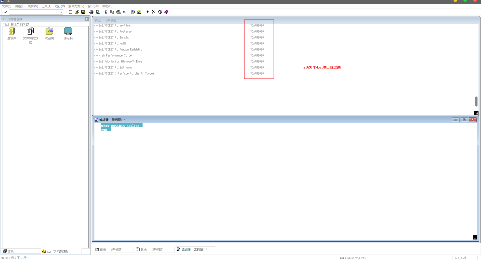Open the 文件(F) menu
The width and height of the screenshot is (481, 260).
7,6
